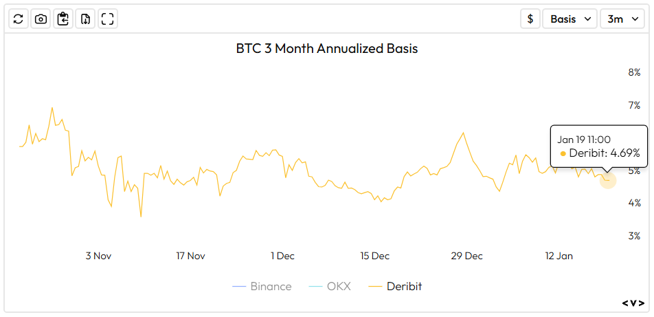Click the highlighted data point marker on chart
The width and height of the screenshot is (654, 317).
[607, 180]
